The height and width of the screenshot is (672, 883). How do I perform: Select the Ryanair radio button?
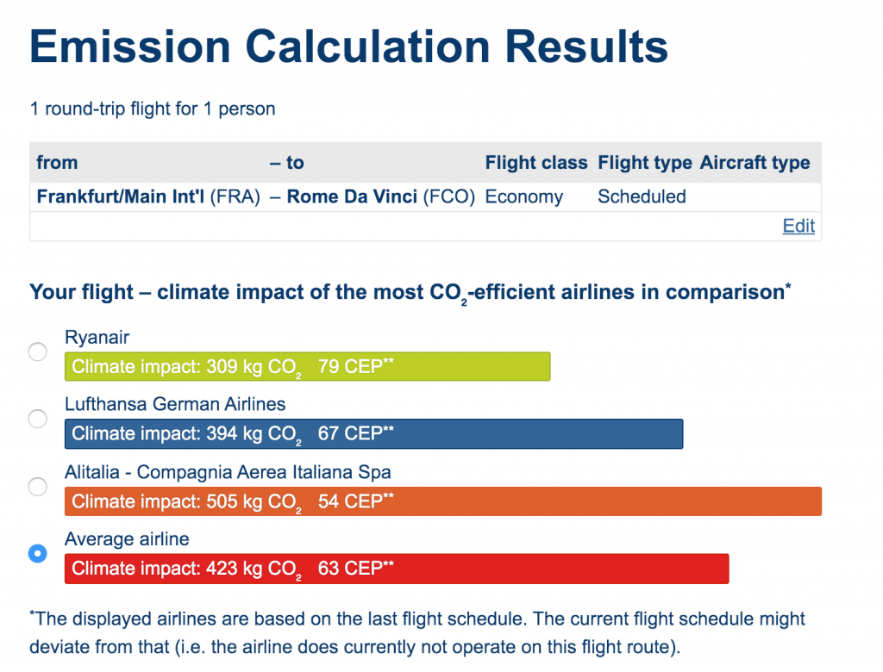pyautogui.click(x=38, y=352)
